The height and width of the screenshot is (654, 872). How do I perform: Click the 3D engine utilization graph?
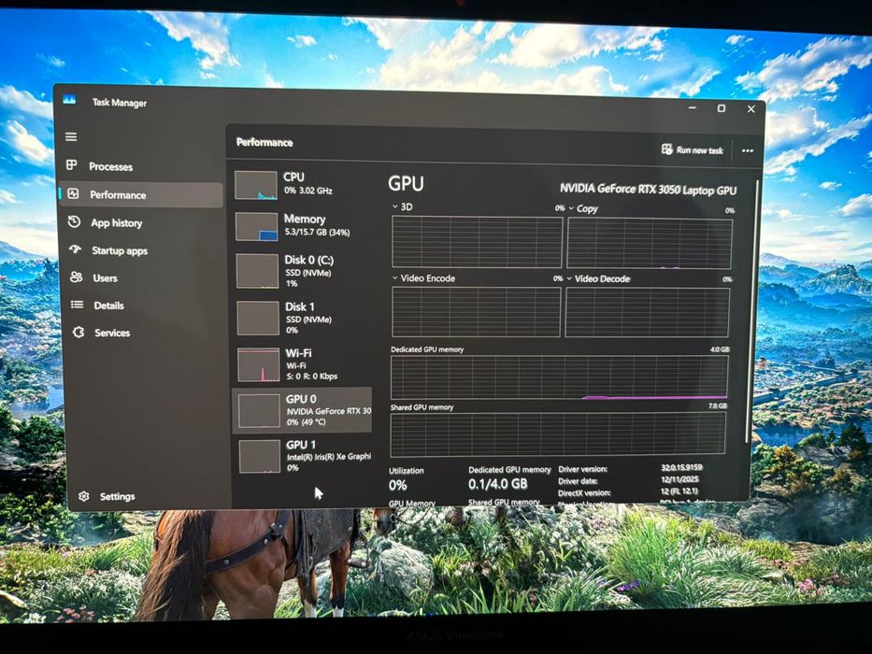click(x=478, y=242)
